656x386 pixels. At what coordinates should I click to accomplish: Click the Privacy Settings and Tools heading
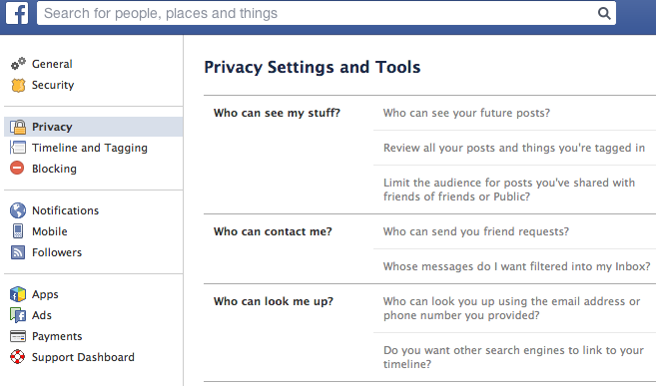[313, 67]
